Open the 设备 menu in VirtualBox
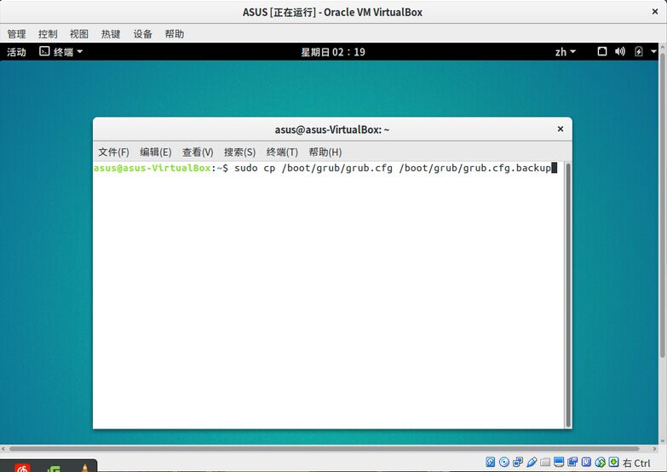Image resolution: width=667 pixels, height=472 pixels. pos(142,34)
